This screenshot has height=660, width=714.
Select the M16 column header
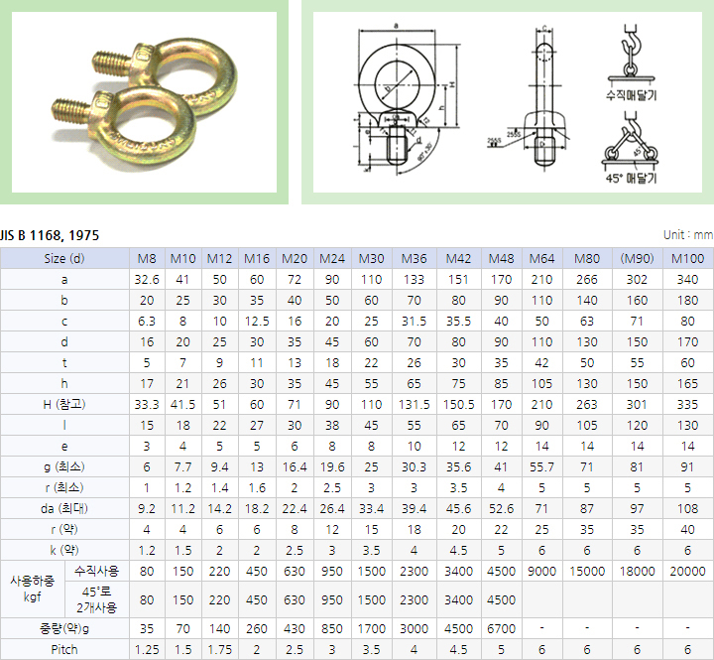(x=257, y=258)
